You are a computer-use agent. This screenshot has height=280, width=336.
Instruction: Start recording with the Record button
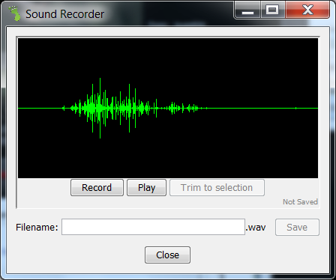(97, 187)
